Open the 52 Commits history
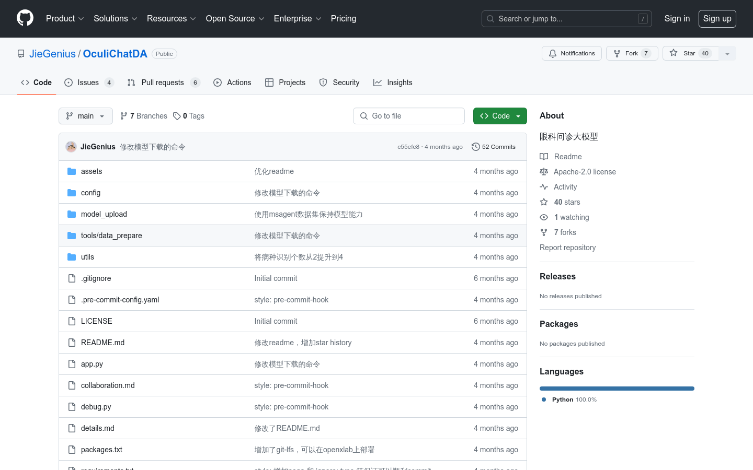The image size is (753, 470). click(493, 147)
